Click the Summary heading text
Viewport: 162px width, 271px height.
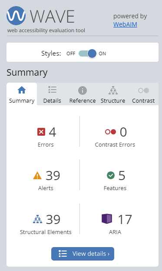point(27,73)
